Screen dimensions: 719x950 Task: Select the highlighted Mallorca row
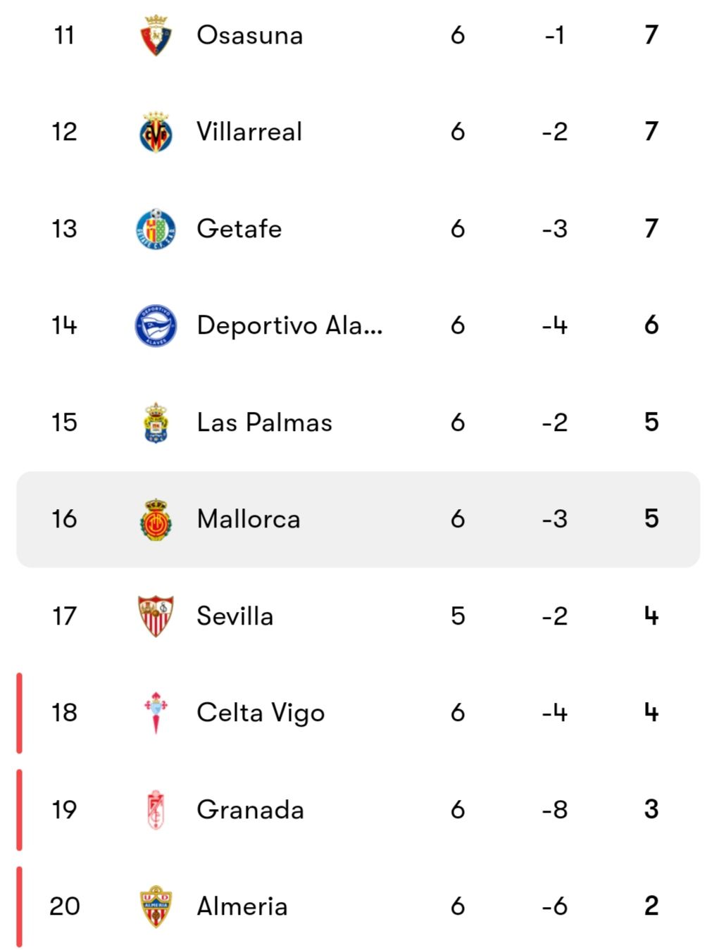point(358,519)
